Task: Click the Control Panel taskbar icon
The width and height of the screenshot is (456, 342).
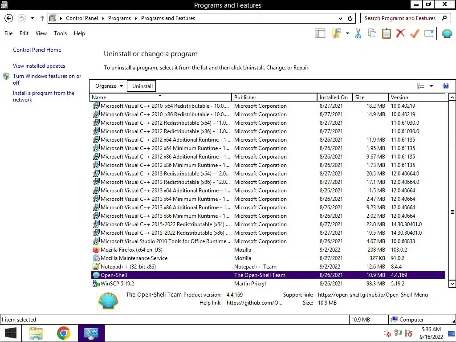Action: pyautogui.click(x=91, y=333)
